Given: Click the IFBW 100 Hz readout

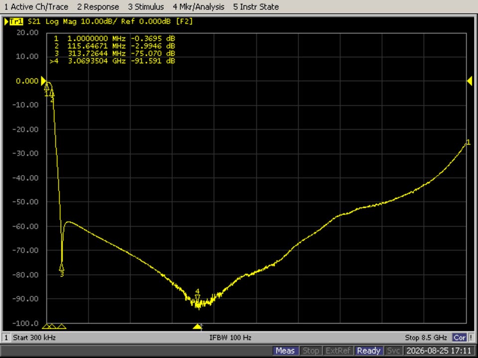Looking at the screenshot, I should tap(230, 338).
